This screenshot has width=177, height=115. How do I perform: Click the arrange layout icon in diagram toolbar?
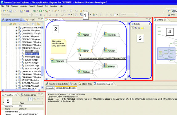(x=94, y=15)
